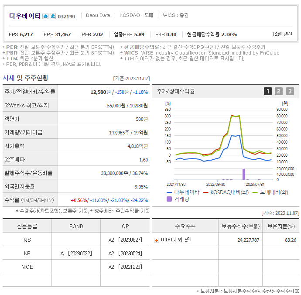The image size is (301, 295).
Task: Select the 액면가 500원 value
Action: pos(142,119)
